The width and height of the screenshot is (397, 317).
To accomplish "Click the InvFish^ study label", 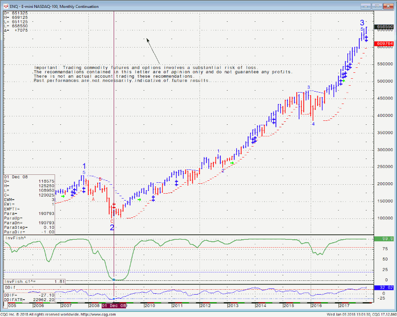I will coord(15,238).
